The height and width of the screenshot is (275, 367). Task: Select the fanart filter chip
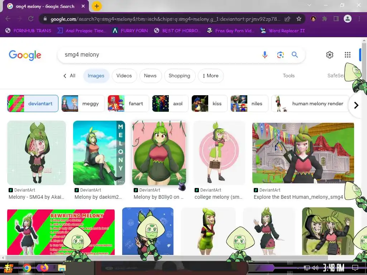128,103
